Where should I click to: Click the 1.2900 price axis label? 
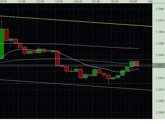pyautogui.click(x=160, y=101)
